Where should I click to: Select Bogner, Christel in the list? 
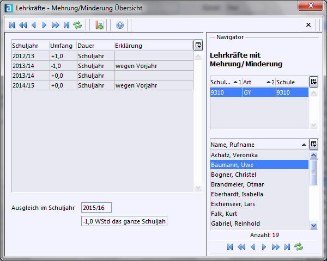coord(259,175)
